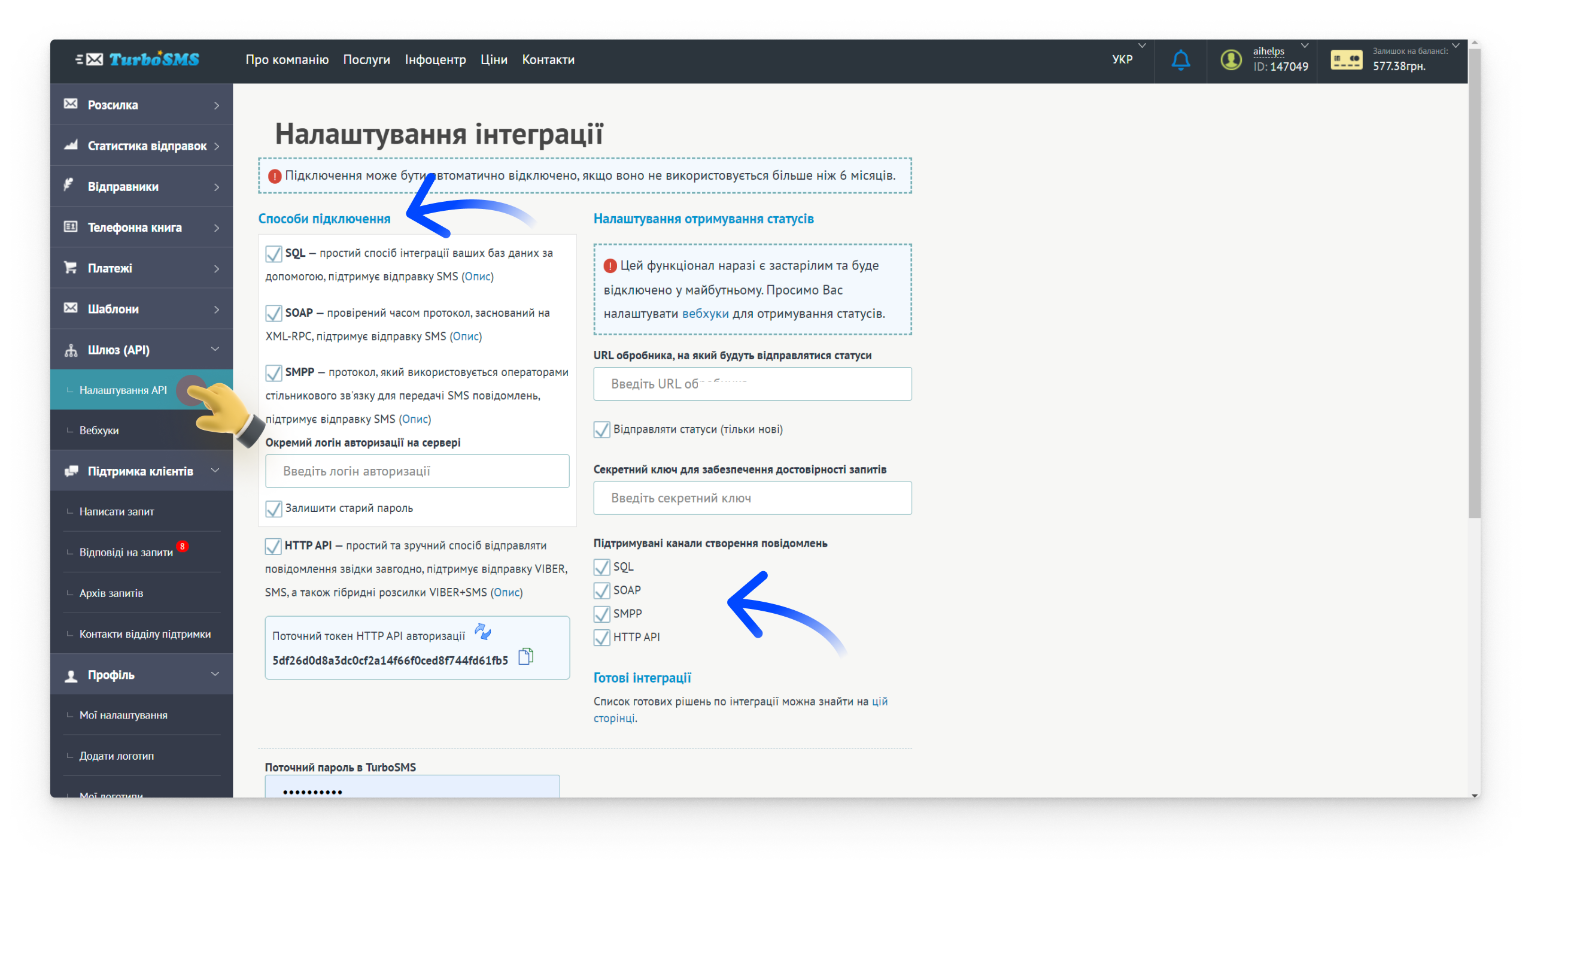Toggle Відправляти статуси (тільки нові) checkbox
The height and width of the screenshot is (958, 1580).
click(x=601, y=430)
